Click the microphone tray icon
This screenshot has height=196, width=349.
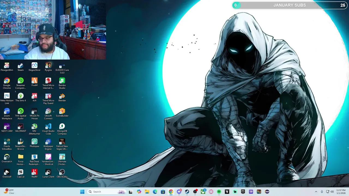pos(322,192)
